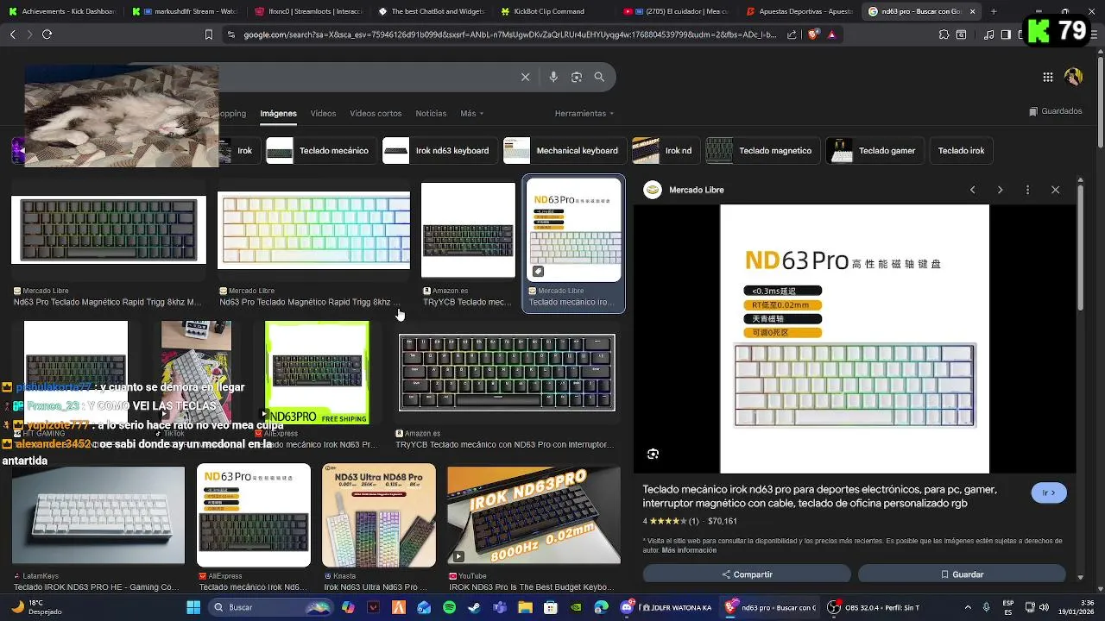
Task: Select the Irok nd suggestion chip
Action: [x=665, y=150]
